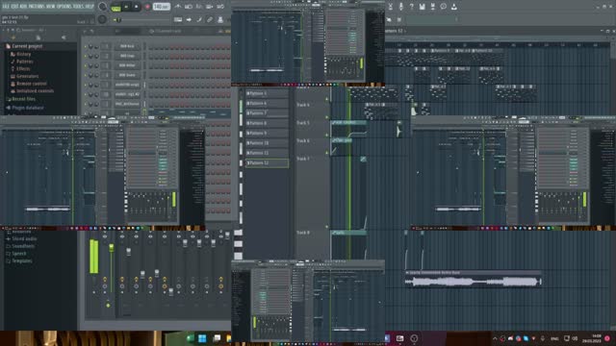616x346 pixels.
Task: Toggle mute LED on fourth channel row
Action: pyautogui.click(x=86, y=75)
